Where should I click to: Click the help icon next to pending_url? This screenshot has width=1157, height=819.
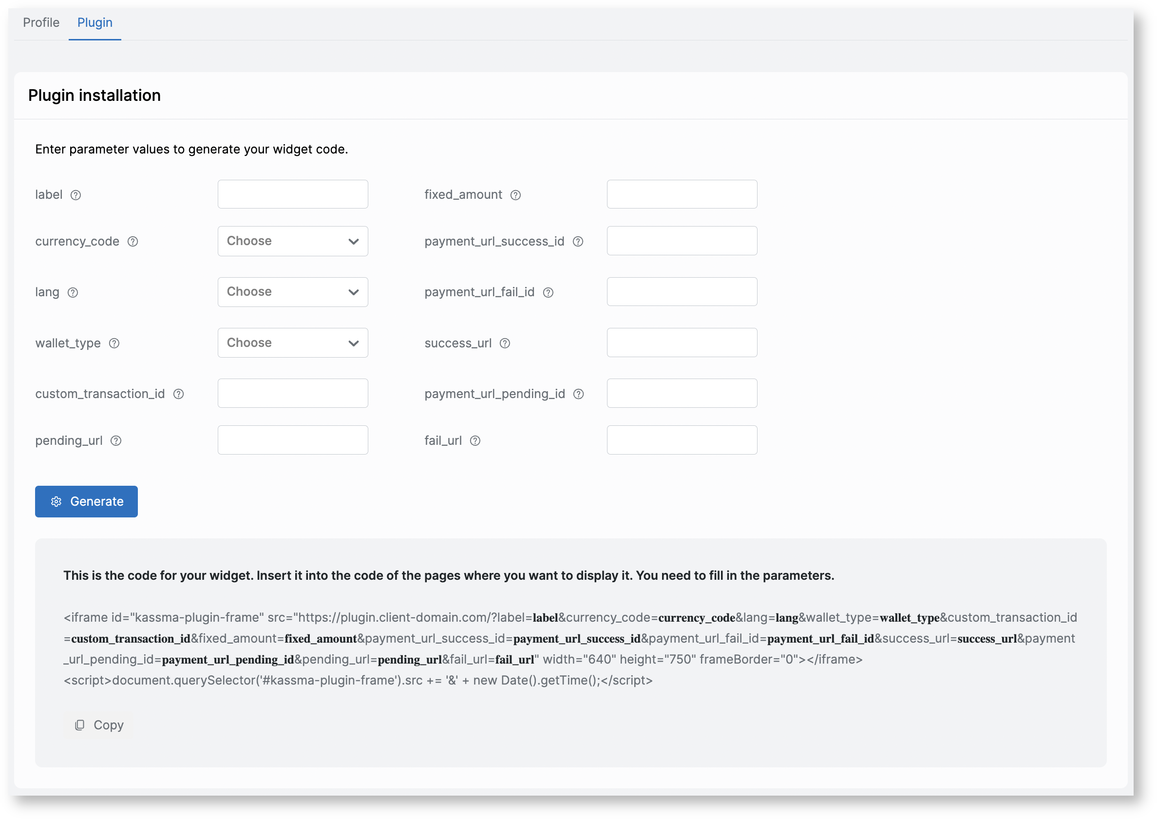116,441
